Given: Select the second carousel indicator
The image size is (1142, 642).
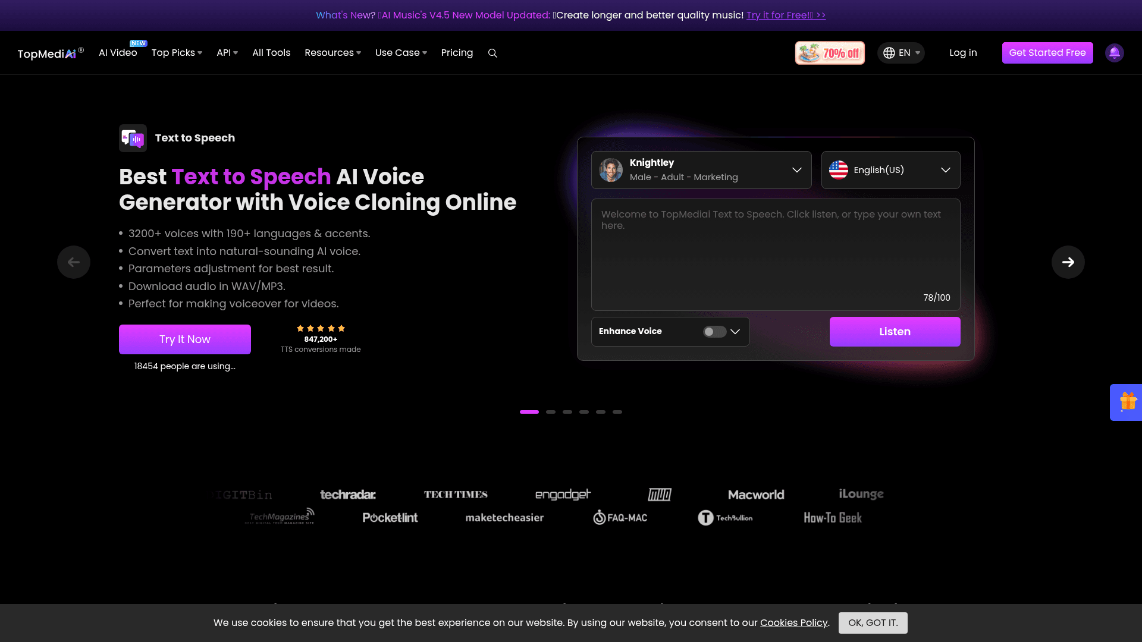Looking at the screenshot, I should [551, 412].
